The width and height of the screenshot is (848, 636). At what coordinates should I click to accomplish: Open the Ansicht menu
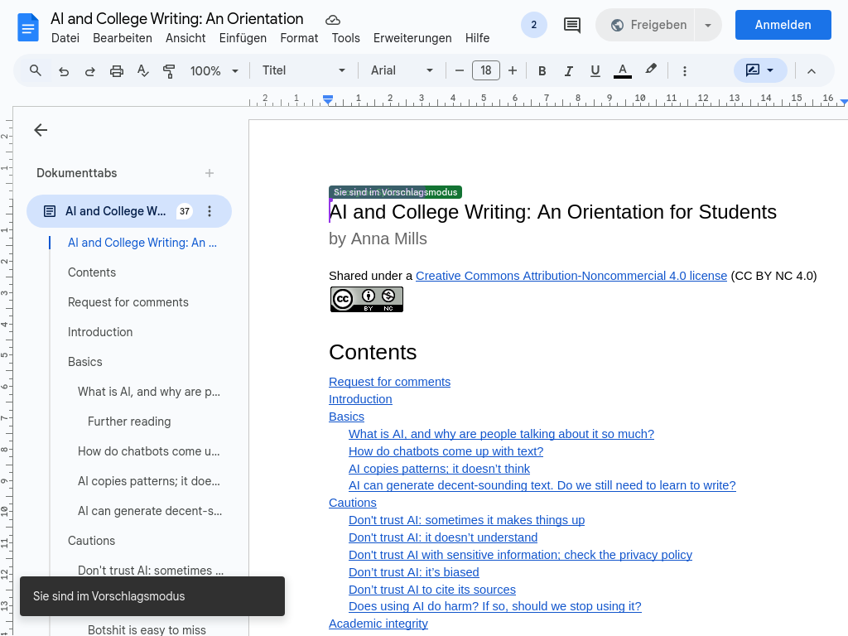(185, 38)
